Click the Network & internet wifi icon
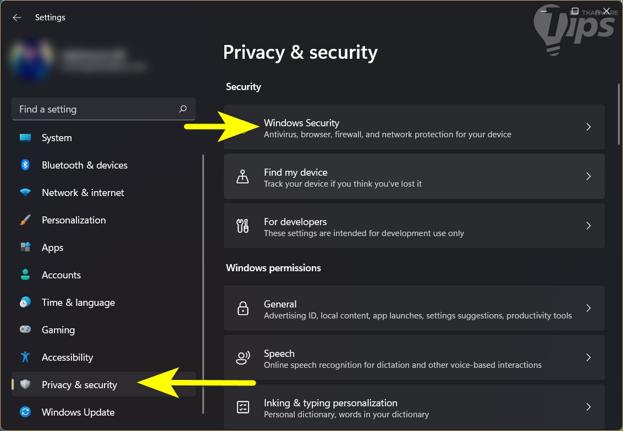Viewport: 623px width, 431px height. [x=25, y=193]
